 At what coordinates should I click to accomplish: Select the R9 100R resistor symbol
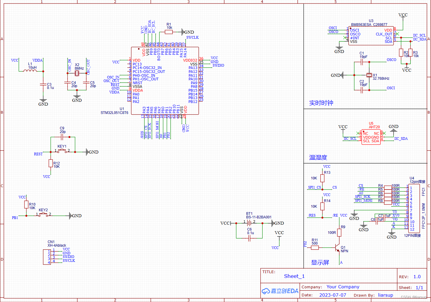(x=339, y=233)
